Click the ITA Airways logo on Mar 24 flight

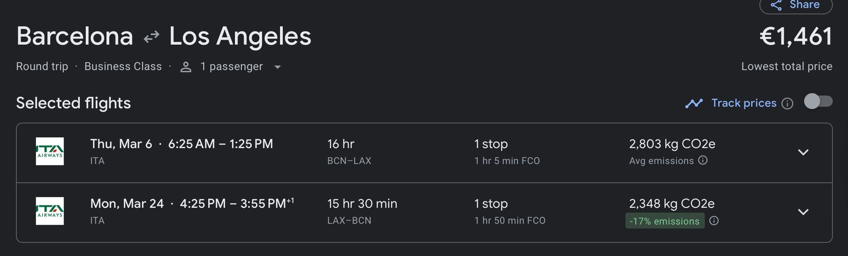click(50, 211)
